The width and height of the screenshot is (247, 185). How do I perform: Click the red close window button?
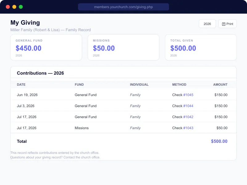pos(8,7)
